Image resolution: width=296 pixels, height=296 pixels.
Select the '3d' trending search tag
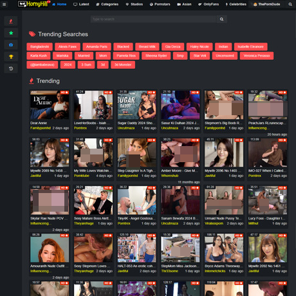click(x=103, y=65)
